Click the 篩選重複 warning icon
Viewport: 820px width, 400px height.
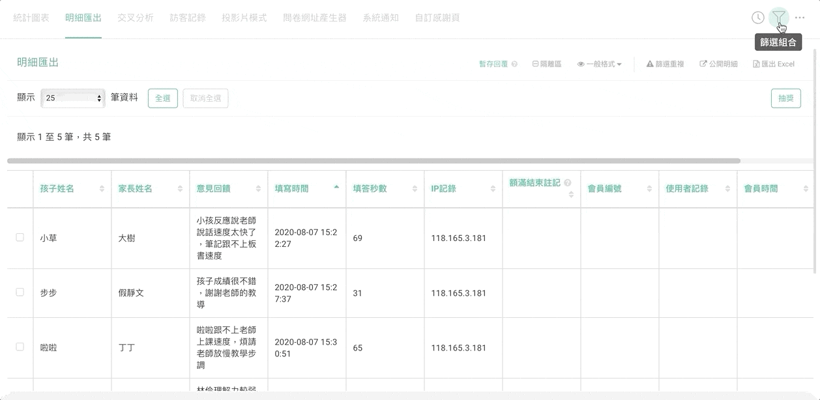649,64
